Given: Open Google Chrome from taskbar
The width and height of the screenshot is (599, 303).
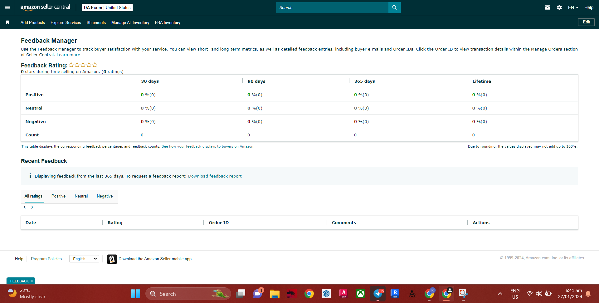Looking at the screenshot, I should point(309,294).
